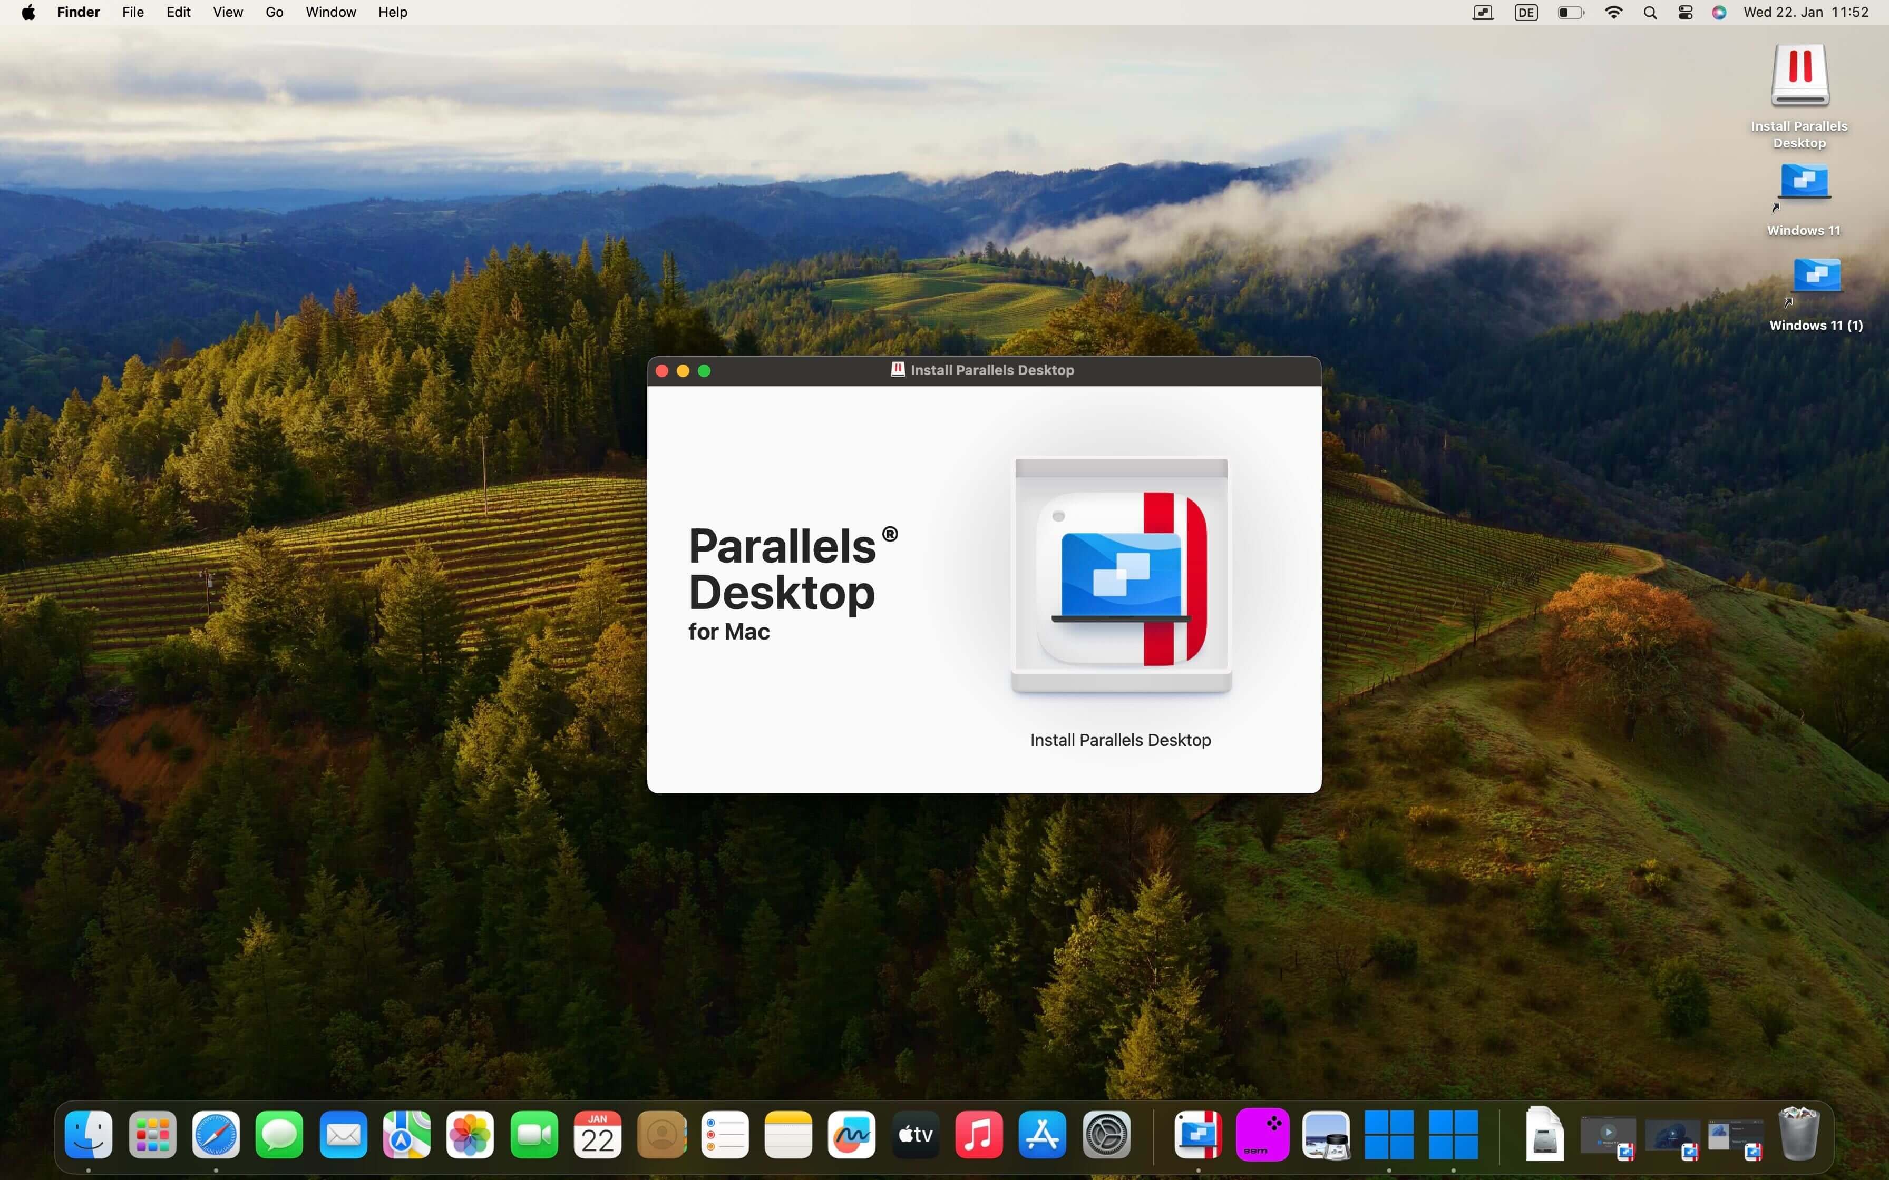Open Spotlight search from the menu bar
Viewport: 1889px width, 1180px height.
click(x=1649, y=13)
